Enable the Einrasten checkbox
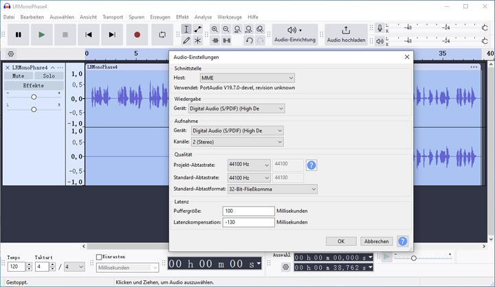This screenshot has height=287, width=495. pos(99,257)
